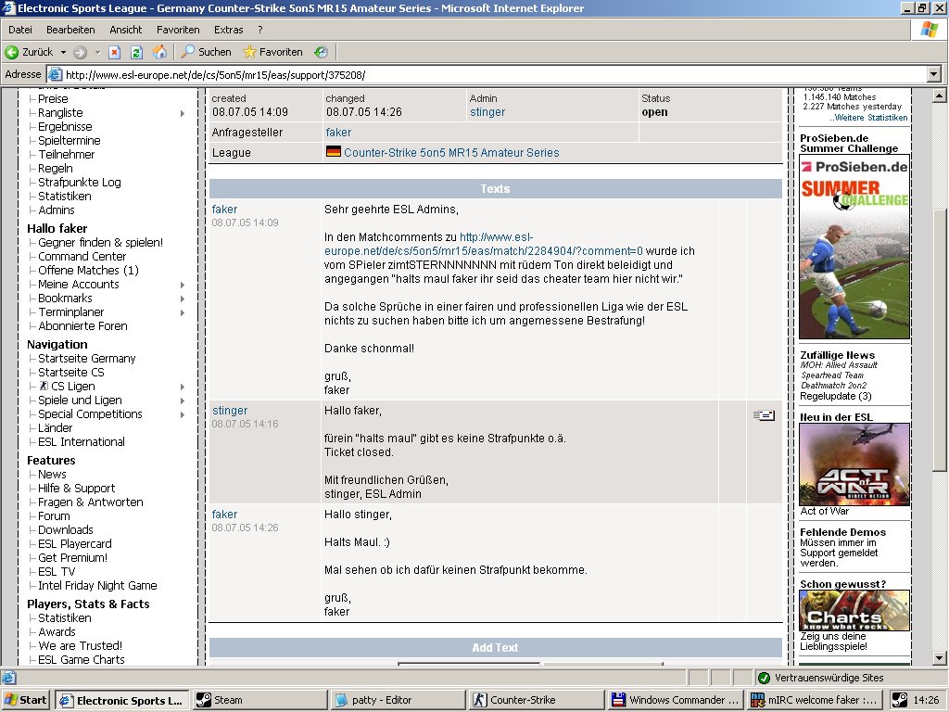Go to the Home page icon
The image size is (949, 712).
[159, 52]
